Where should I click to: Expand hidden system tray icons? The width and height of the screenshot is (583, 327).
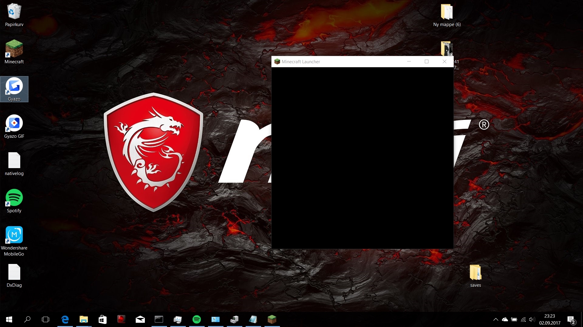496,319
